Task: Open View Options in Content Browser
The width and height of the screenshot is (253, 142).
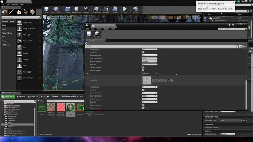Action: pos(194,135)
